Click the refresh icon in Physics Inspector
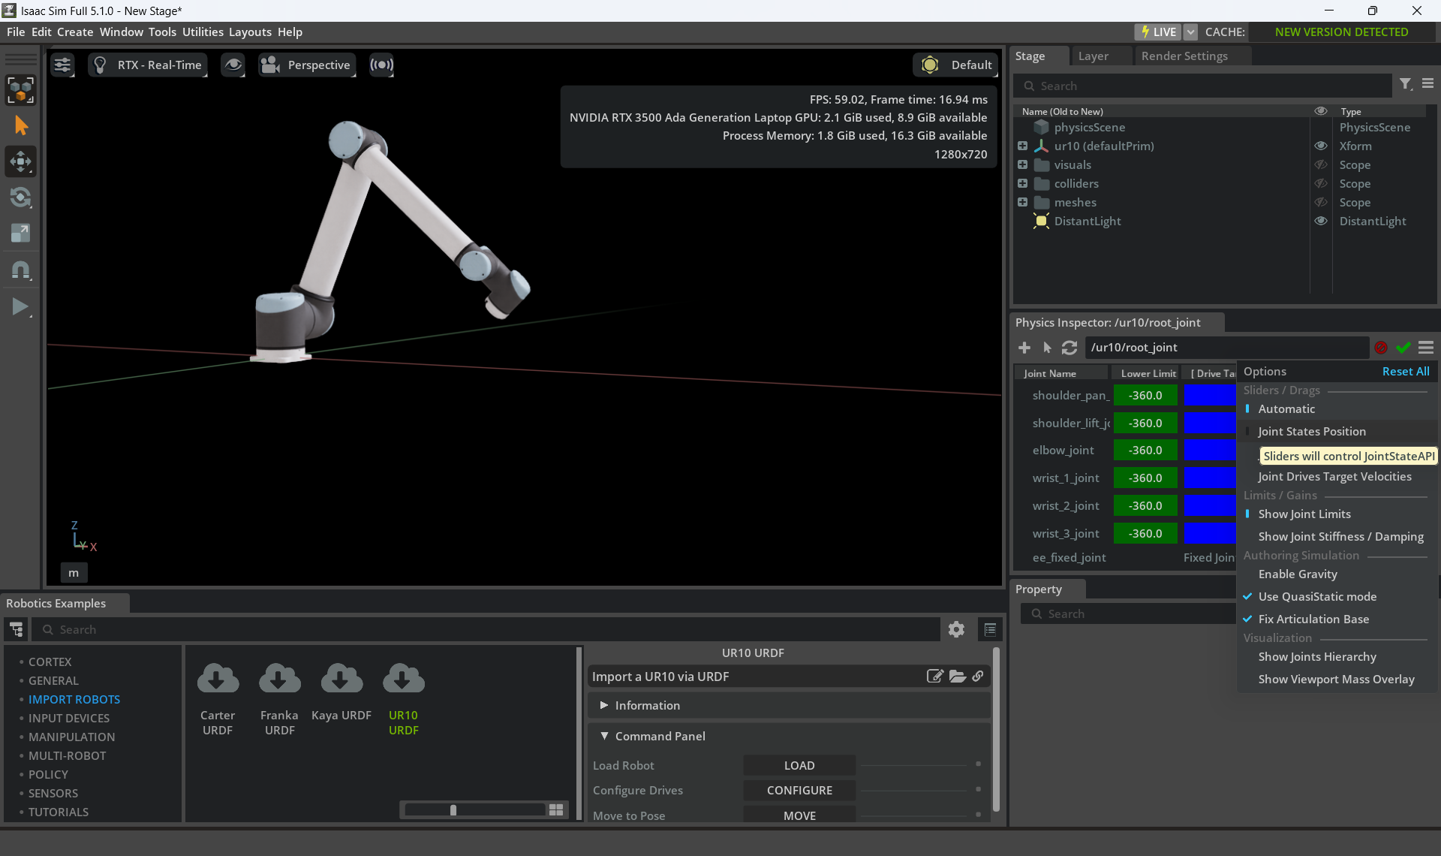The width and height of the screenshot is (1441, 856). 1069,348
